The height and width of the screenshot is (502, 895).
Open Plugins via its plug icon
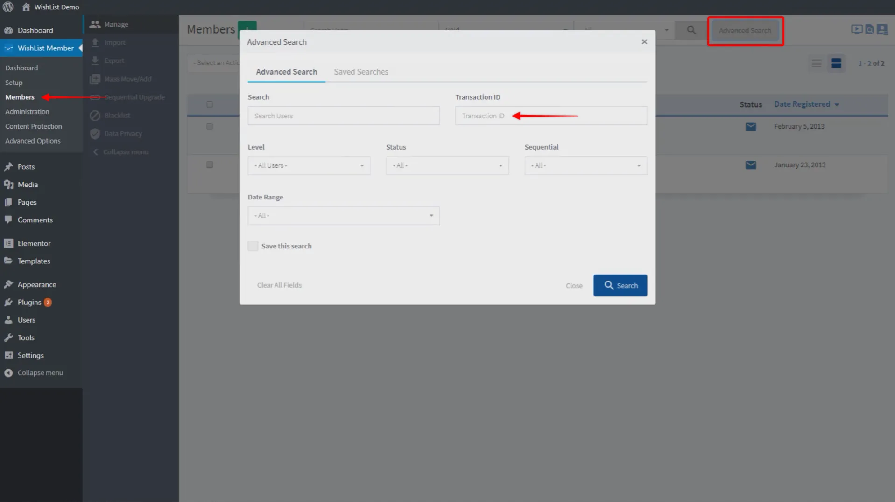[x=8, y=302]
